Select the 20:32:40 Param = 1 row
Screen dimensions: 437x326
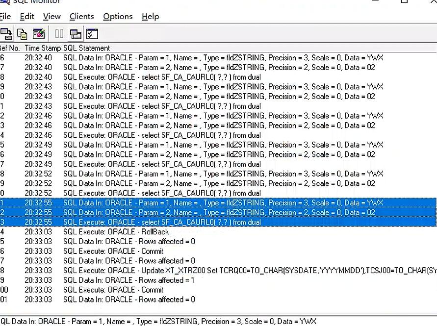click(218, 58)
